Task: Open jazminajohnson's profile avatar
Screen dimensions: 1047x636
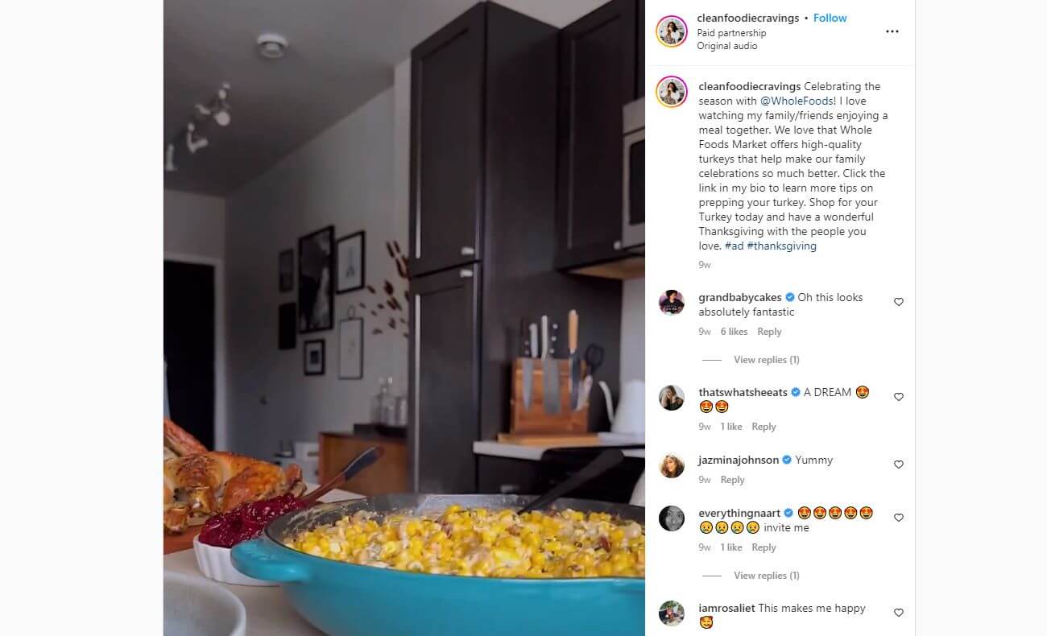Action: point(672,465)
